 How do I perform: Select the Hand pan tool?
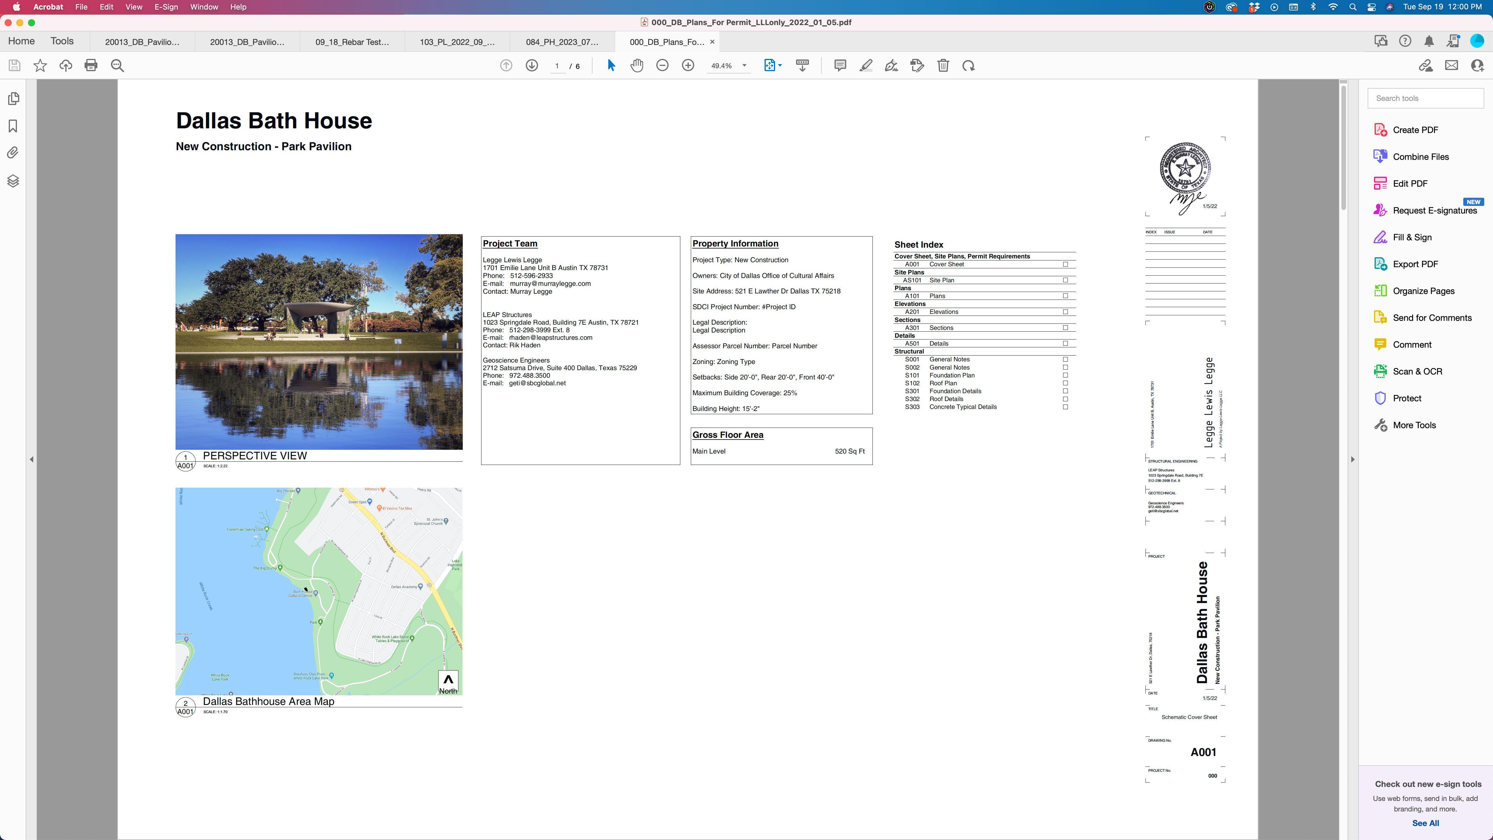pos(636,66)
